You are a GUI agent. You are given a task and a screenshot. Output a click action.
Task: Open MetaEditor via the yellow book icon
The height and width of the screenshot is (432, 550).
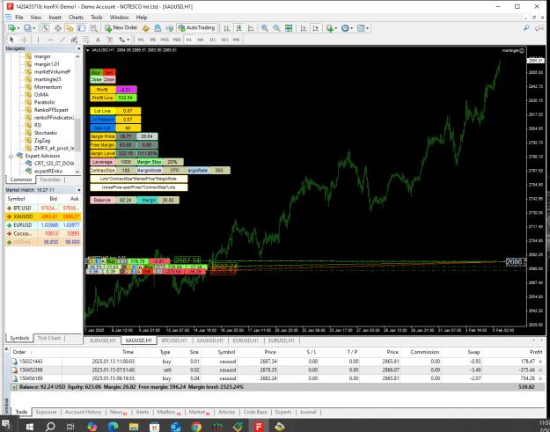coord(146,28)
